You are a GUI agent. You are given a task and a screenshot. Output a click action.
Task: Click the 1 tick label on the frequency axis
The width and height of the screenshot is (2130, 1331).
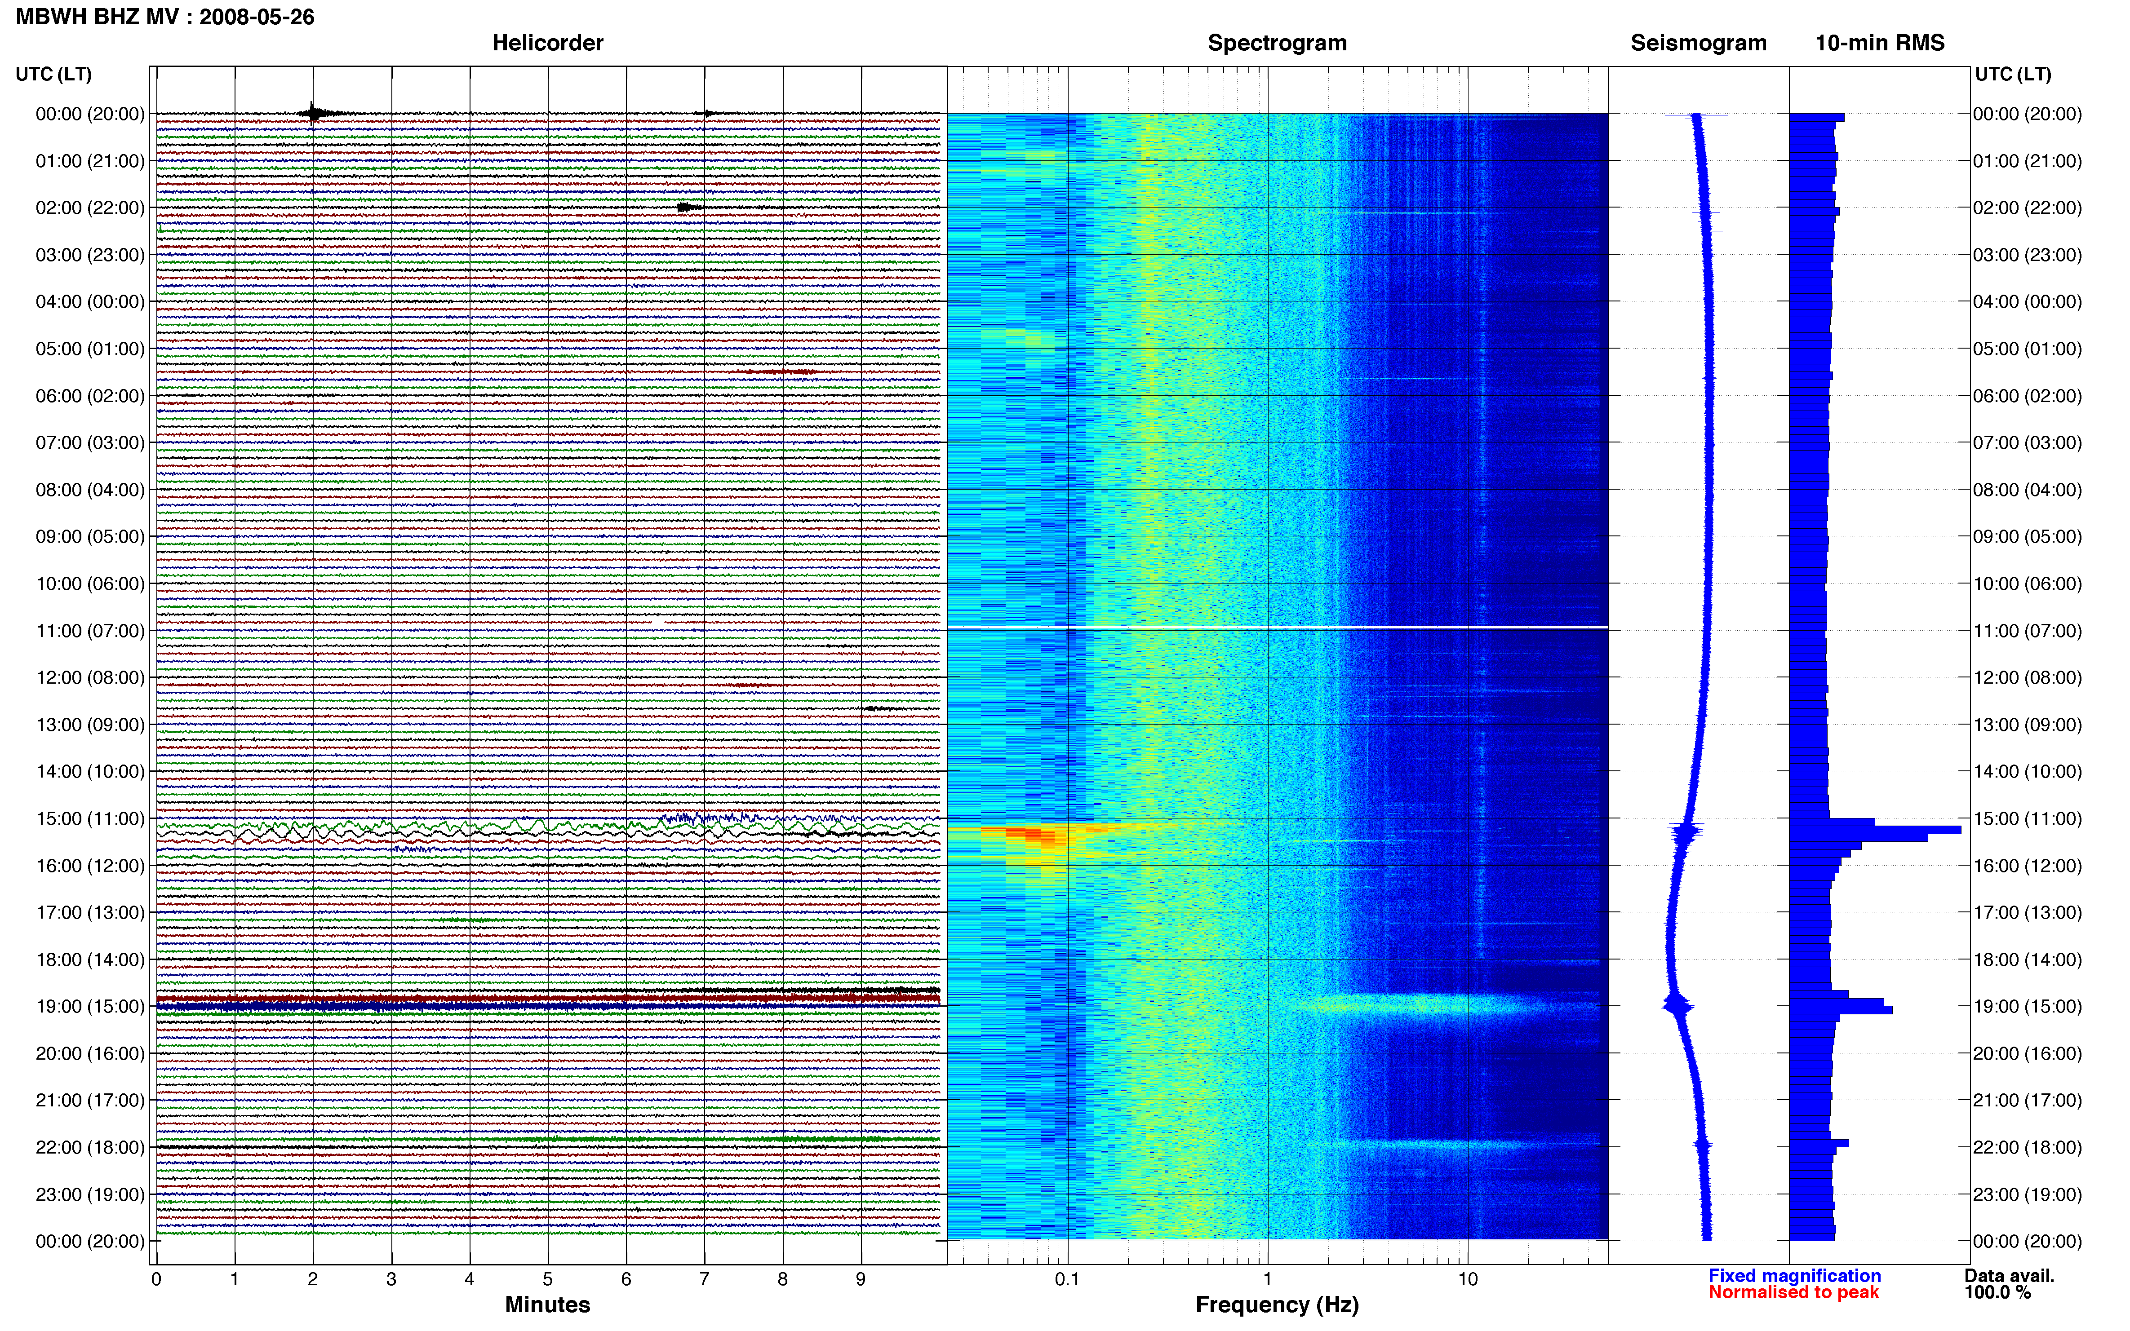pyautogui.click(x=1268, y=1280)
